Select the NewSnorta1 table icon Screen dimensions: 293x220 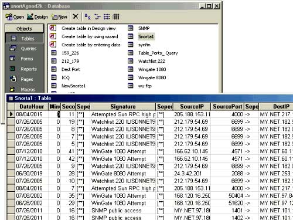(x=53, y=86)
